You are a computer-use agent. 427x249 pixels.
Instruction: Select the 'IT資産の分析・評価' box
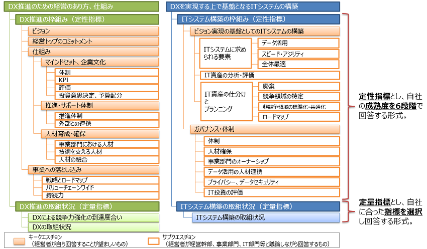pos(270,75)
